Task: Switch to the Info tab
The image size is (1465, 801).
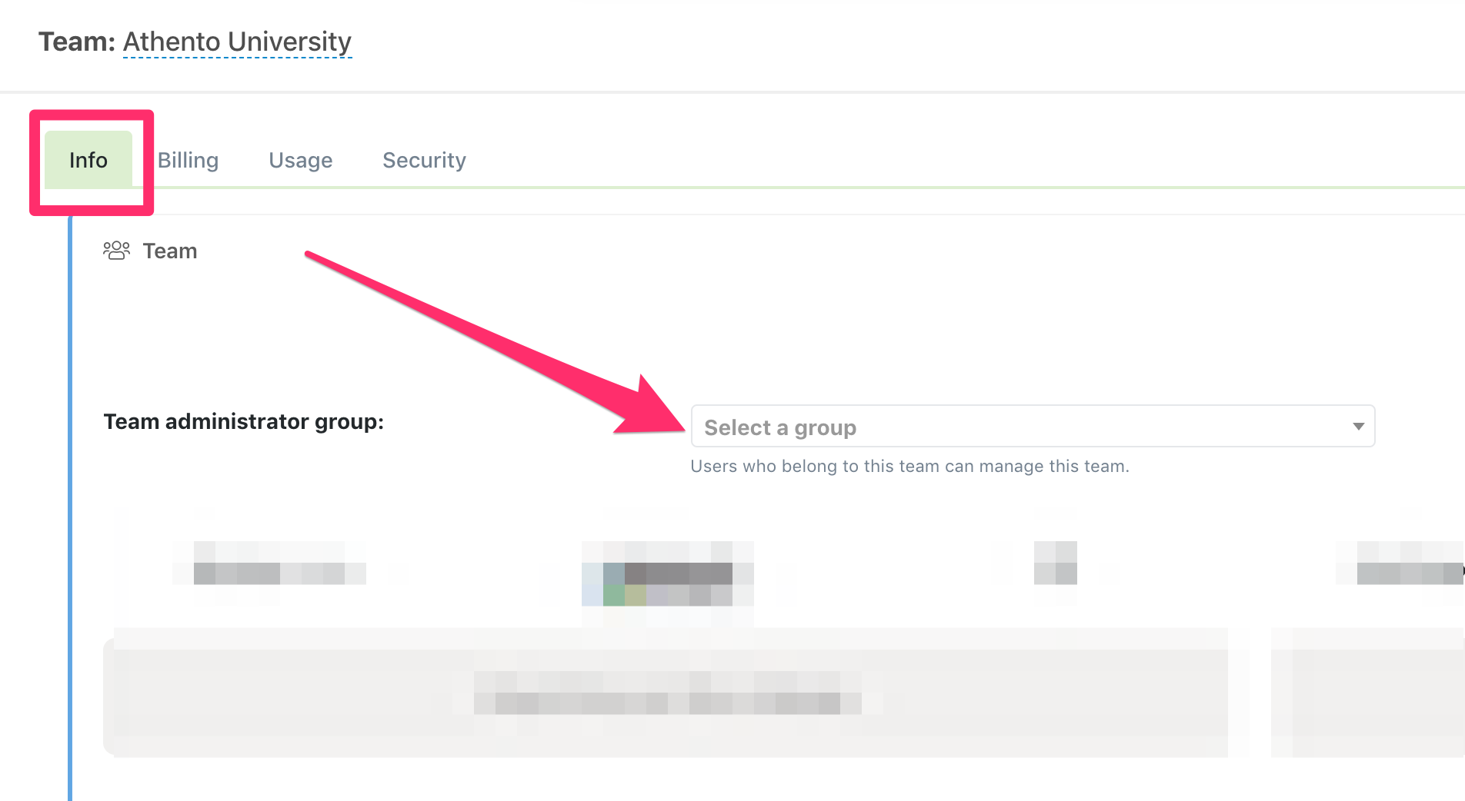Action: pos(88,160)
